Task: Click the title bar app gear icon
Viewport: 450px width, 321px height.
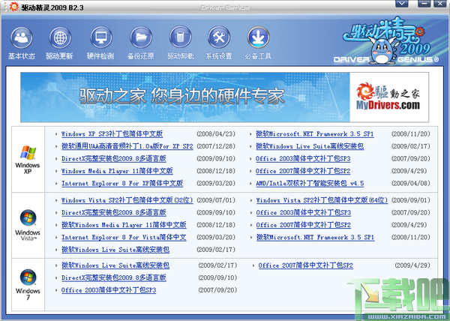Action: coord(13,7)
